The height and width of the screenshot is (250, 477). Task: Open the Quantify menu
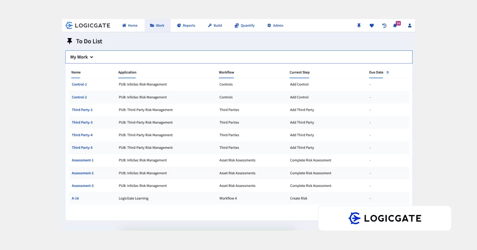pos(244,25)
